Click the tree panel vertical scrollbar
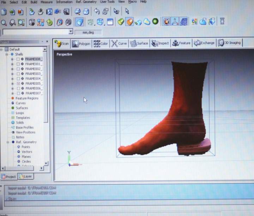Viewport: 254px width, 216px height. [x=46, y=87]
